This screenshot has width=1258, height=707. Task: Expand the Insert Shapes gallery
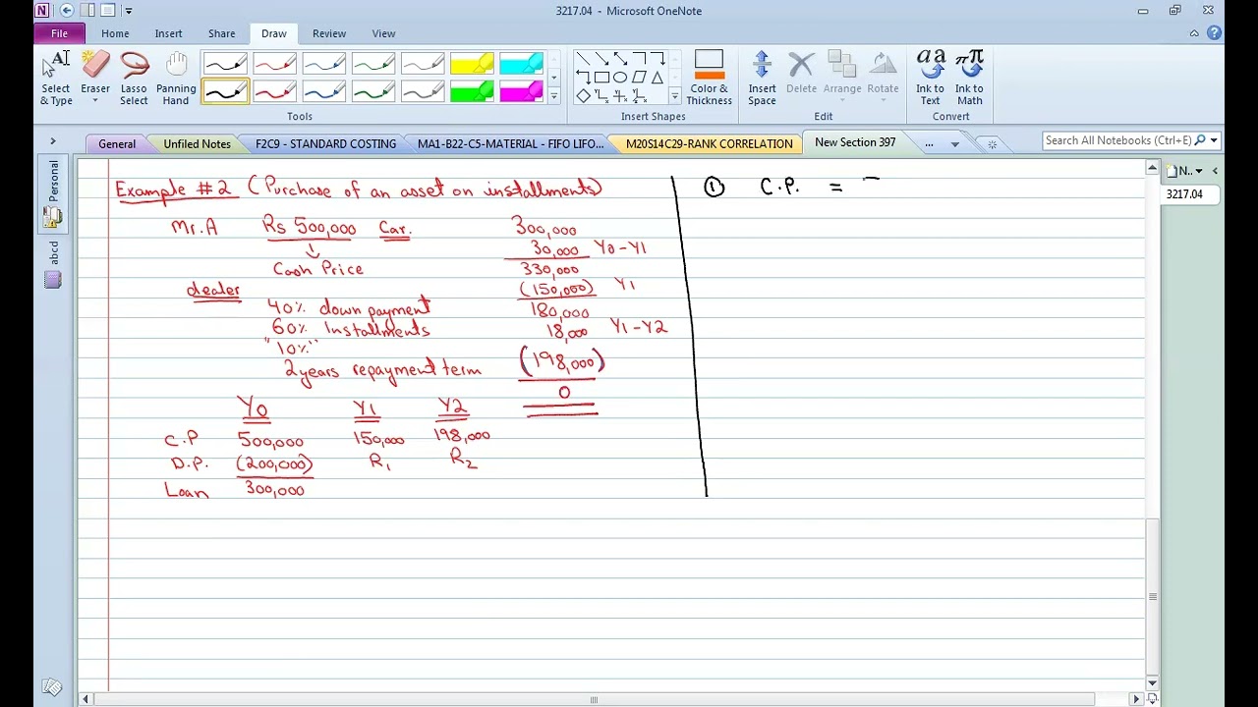click(x=674, y=96)
